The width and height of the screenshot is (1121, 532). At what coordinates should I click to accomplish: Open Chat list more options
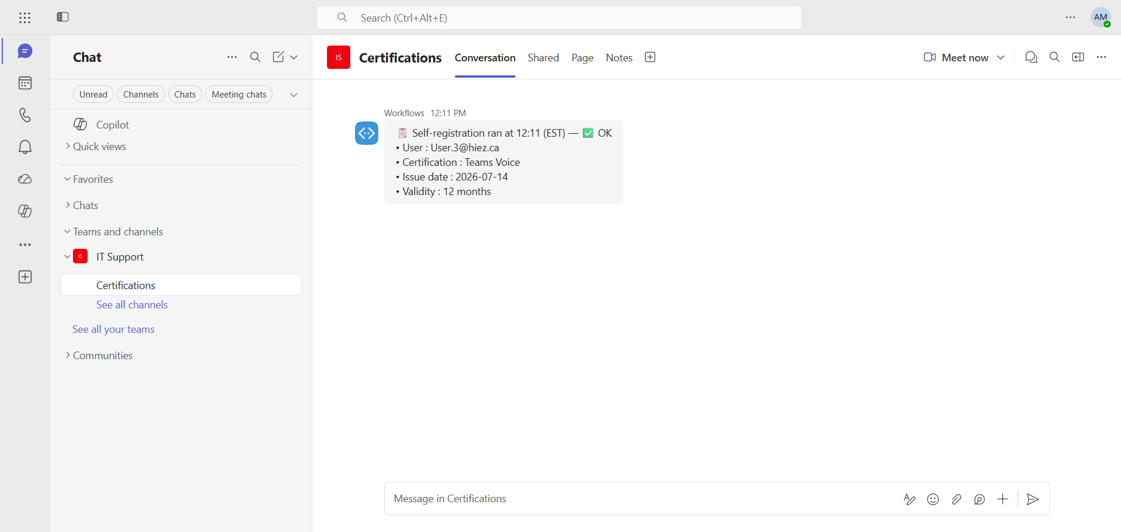232,57
